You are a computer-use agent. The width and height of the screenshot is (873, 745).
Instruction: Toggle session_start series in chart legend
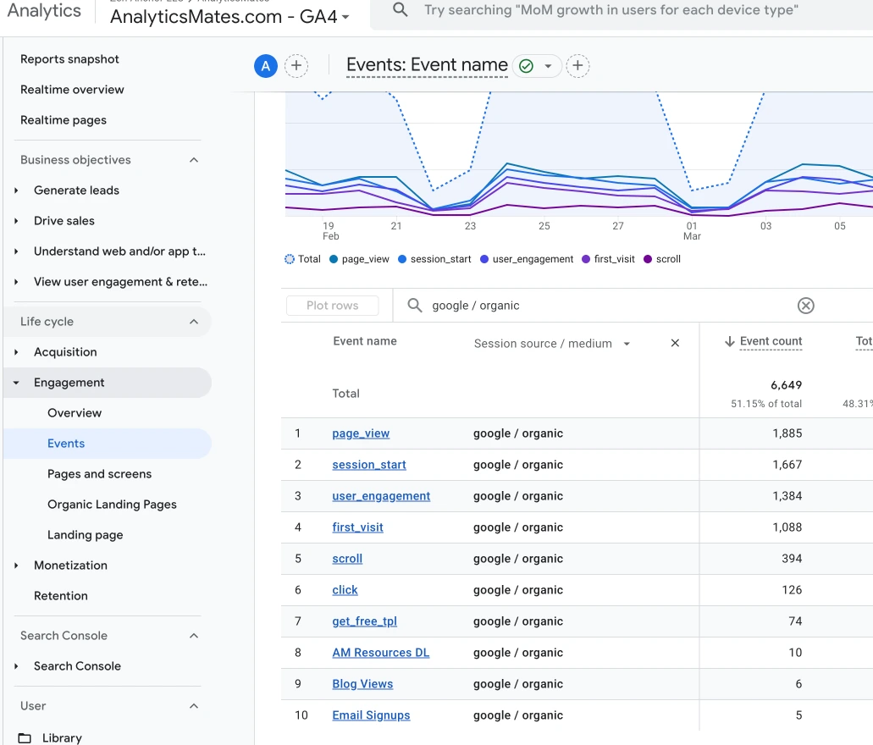[434, 259]
